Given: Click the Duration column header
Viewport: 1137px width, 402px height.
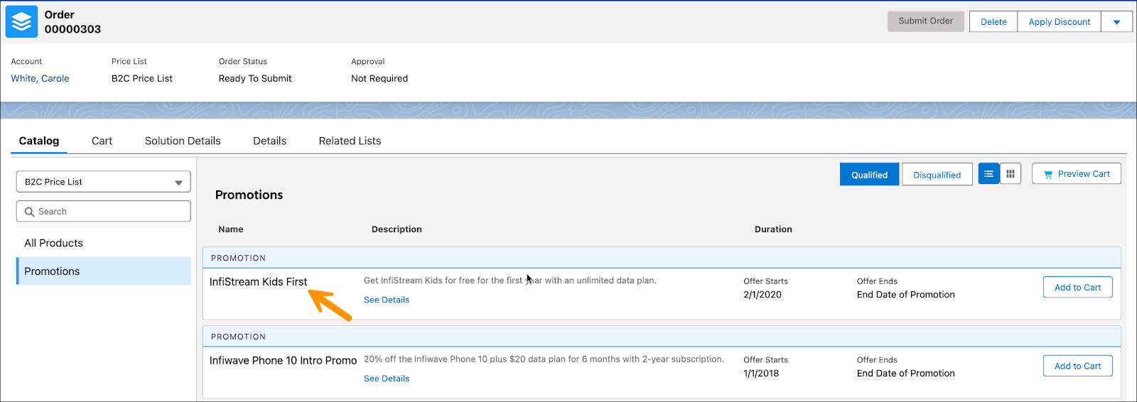Looking at the screenshot, I should click(773, 229).
